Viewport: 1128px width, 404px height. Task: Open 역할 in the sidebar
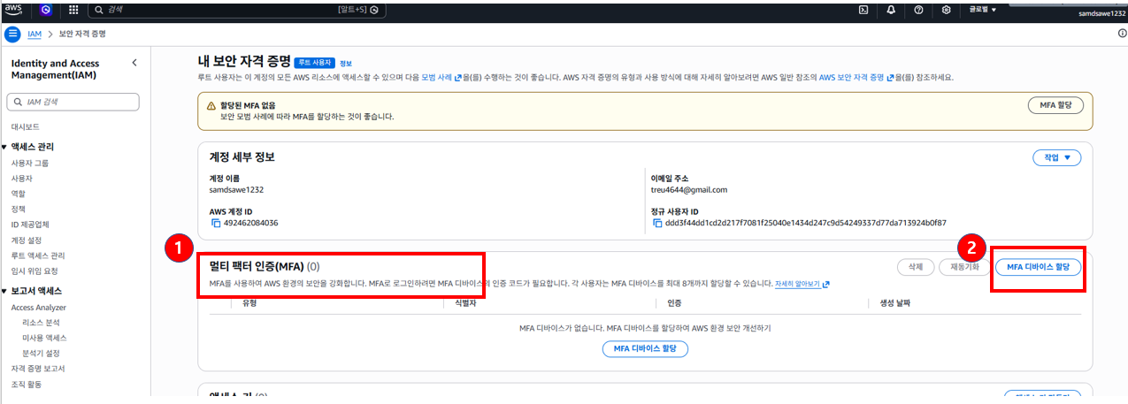click(18, 194)
